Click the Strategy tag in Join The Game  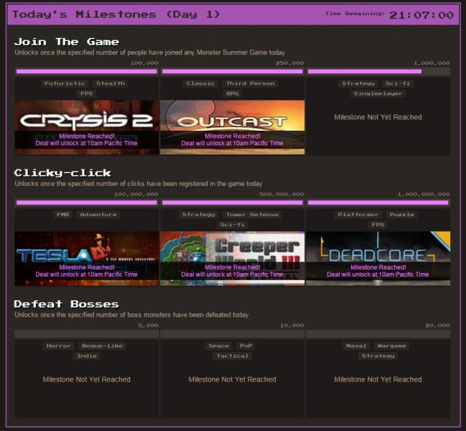[358, 83]
